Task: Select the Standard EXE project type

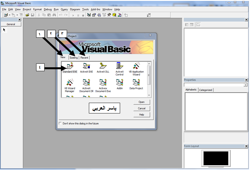Action: [70, 68]
